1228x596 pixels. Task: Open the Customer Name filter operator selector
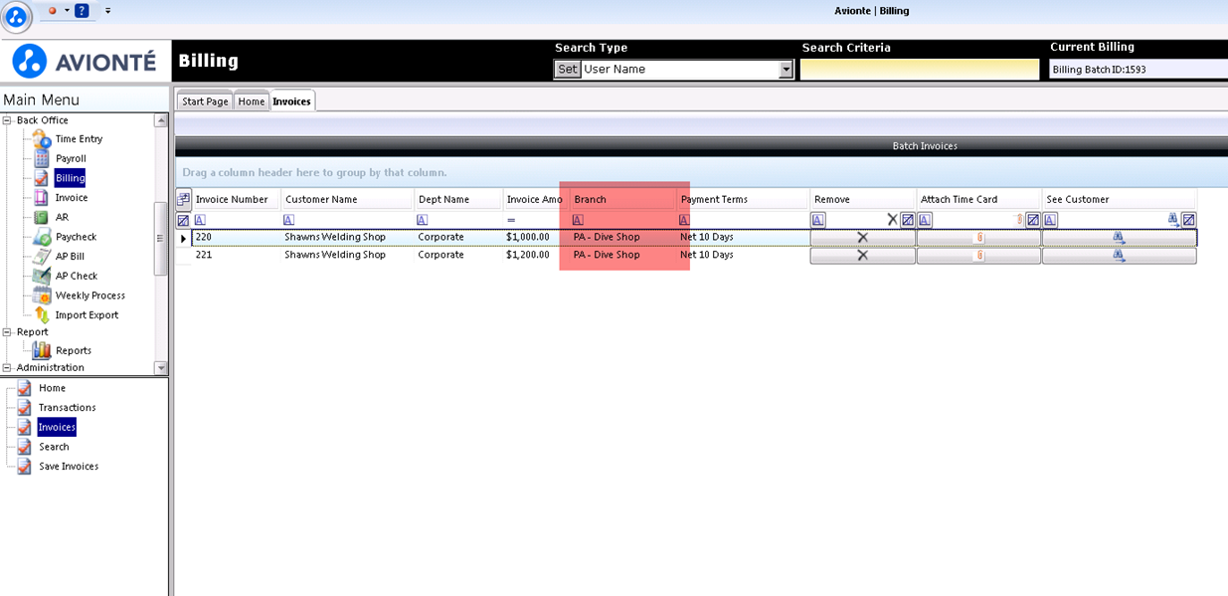click(289, 220)
